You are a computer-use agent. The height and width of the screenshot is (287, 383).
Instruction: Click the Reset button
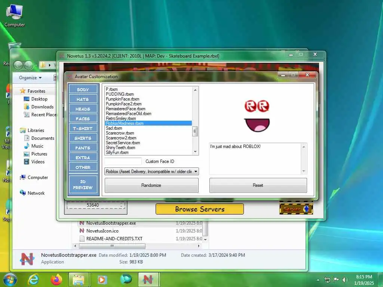[258, 185]
